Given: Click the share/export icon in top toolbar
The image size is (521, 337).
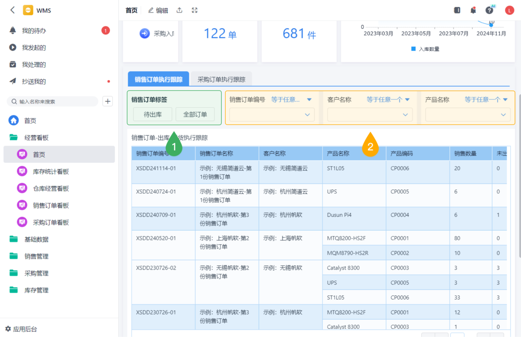Looking at the screenshot, I should [179, 10].
